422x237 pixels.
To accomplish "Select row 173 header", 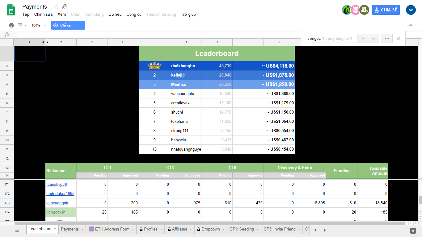I will [x=7, y=203].
